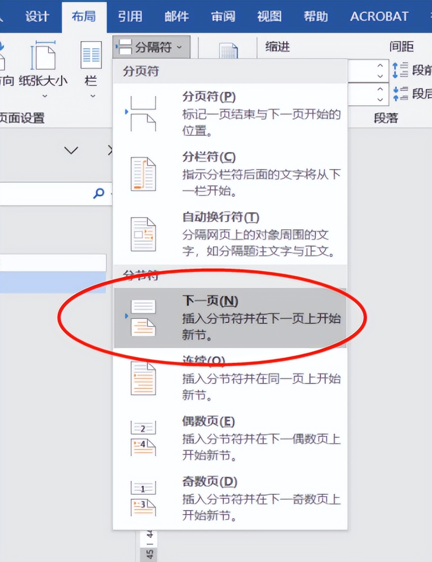Expand the 纸张大小 dropdown arrow
This screenshot has height=562, width=432.
[45, 96]
